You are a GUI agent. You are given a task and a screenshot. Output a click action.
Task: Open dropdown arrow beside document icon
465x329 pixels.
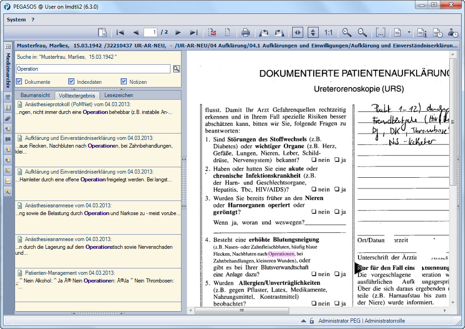408,32
